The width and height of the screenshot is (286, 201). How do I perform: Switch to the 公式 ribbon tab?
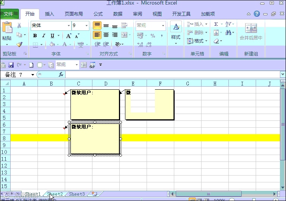tap(98, 14)
